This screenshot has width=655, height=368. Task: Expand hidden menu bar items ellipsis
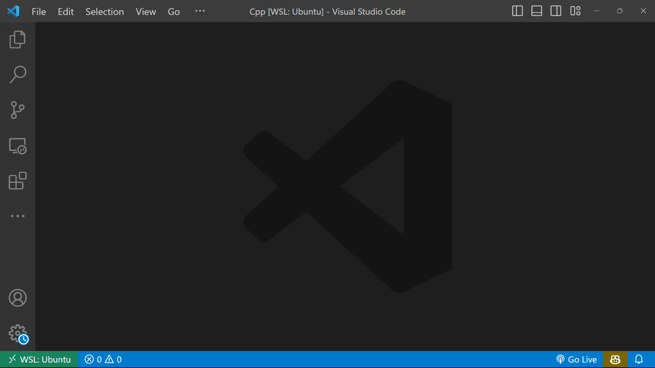tap(200, 11)
